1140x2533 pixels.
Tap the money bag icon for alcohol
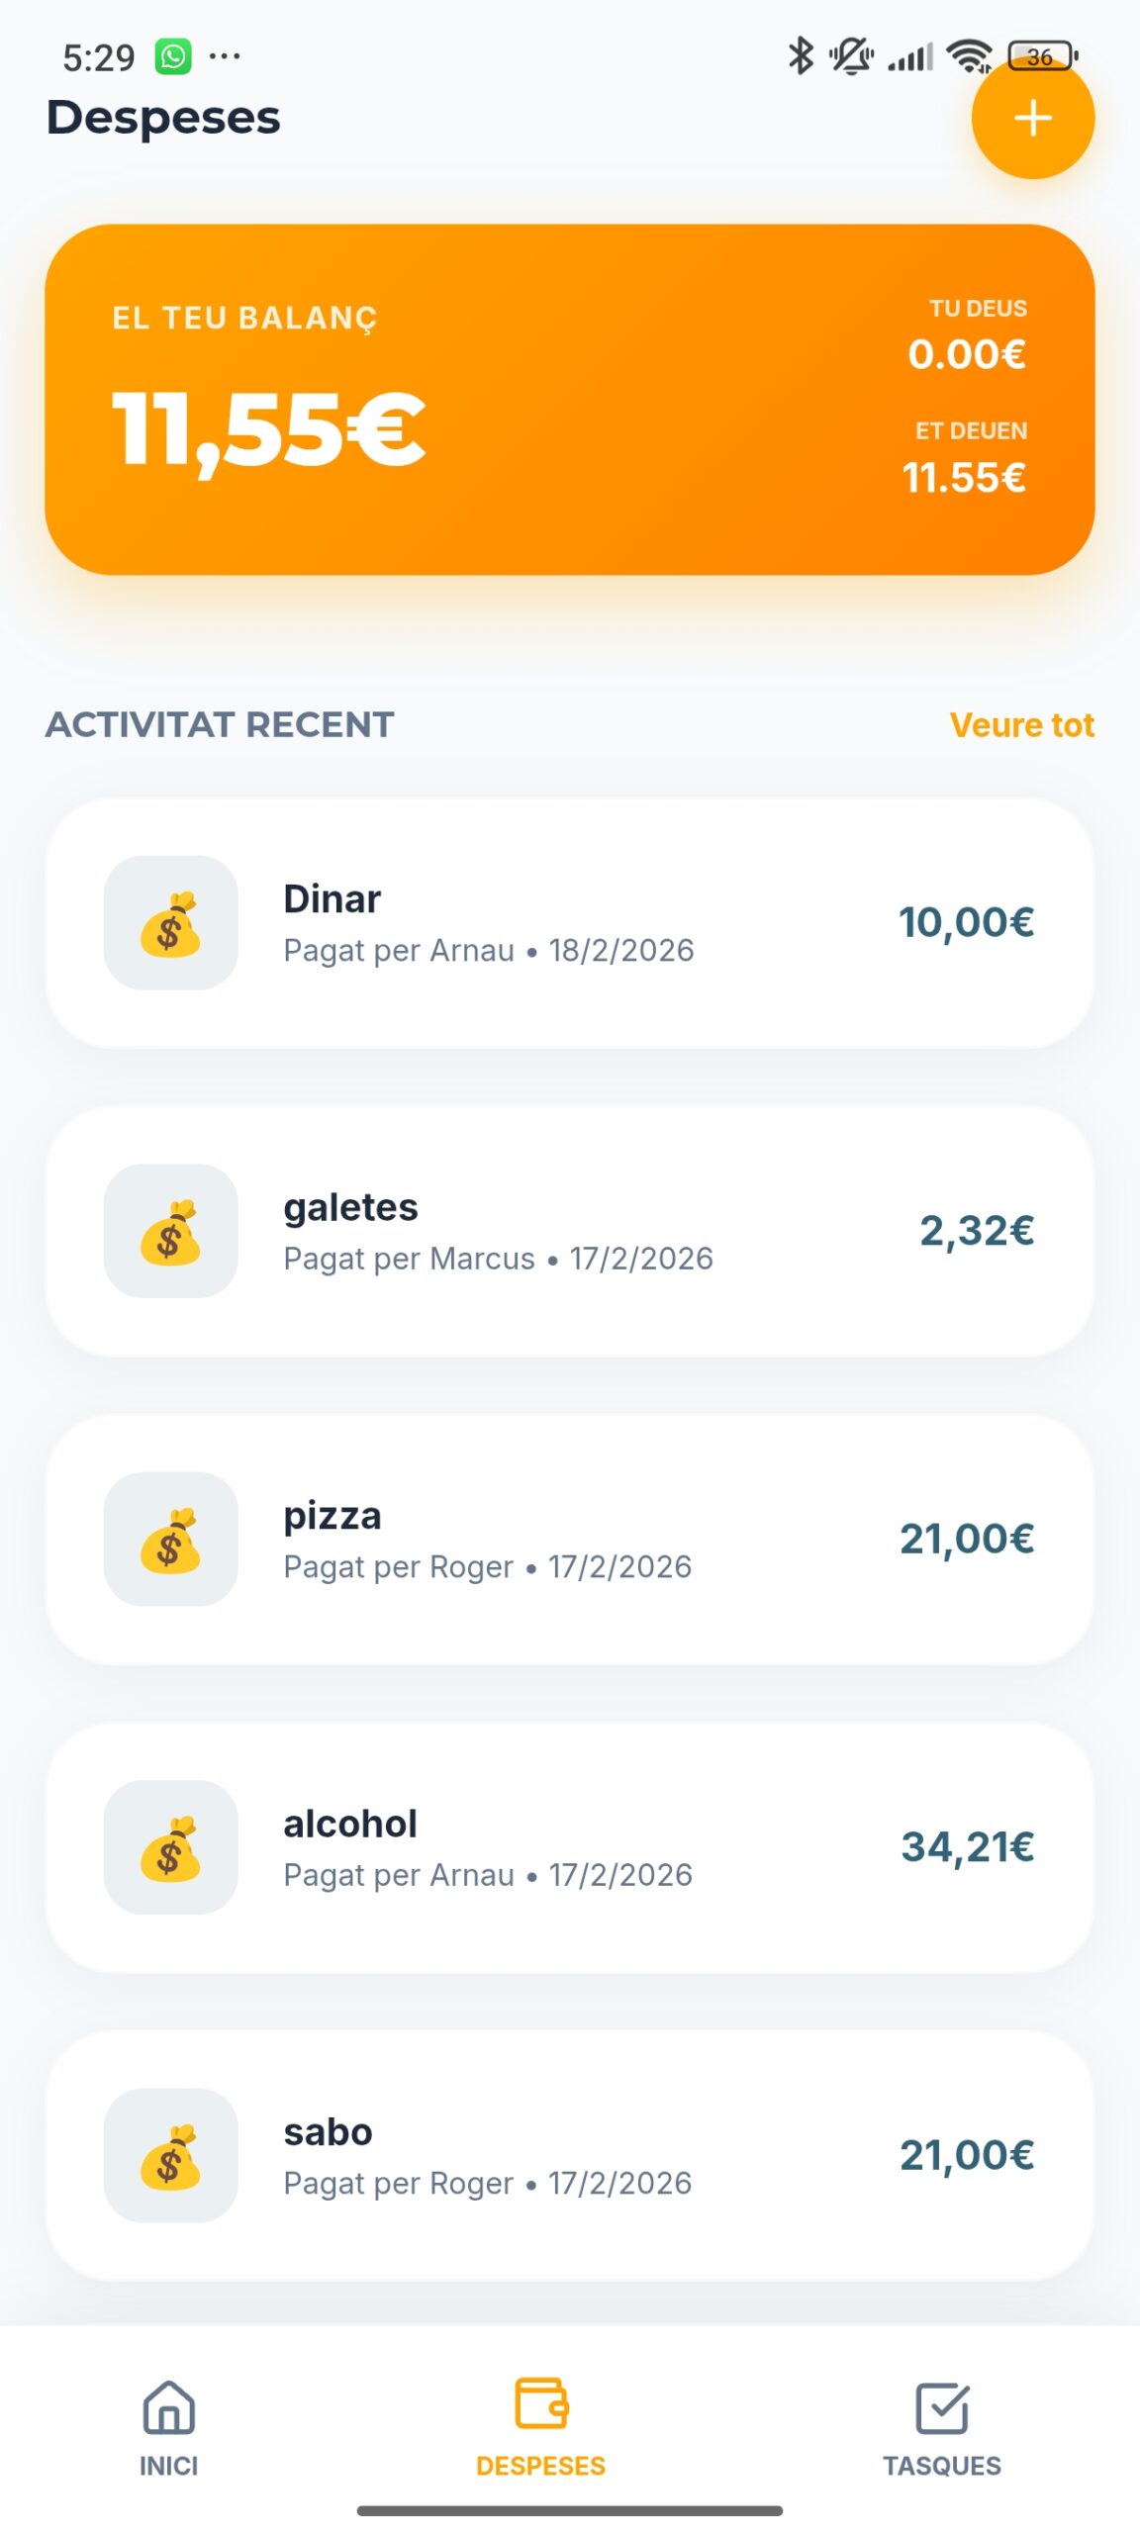[170, 1847]
